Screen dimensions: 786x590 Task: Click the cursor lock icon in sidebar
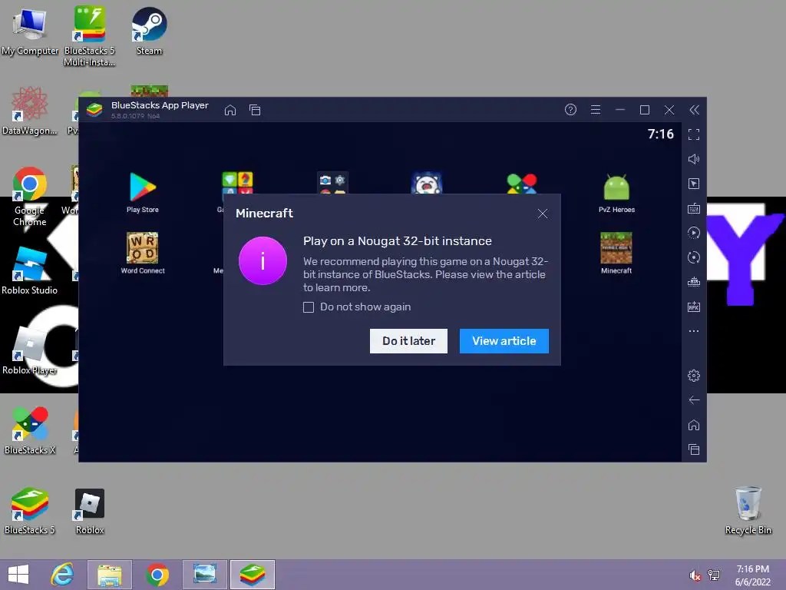694,184
